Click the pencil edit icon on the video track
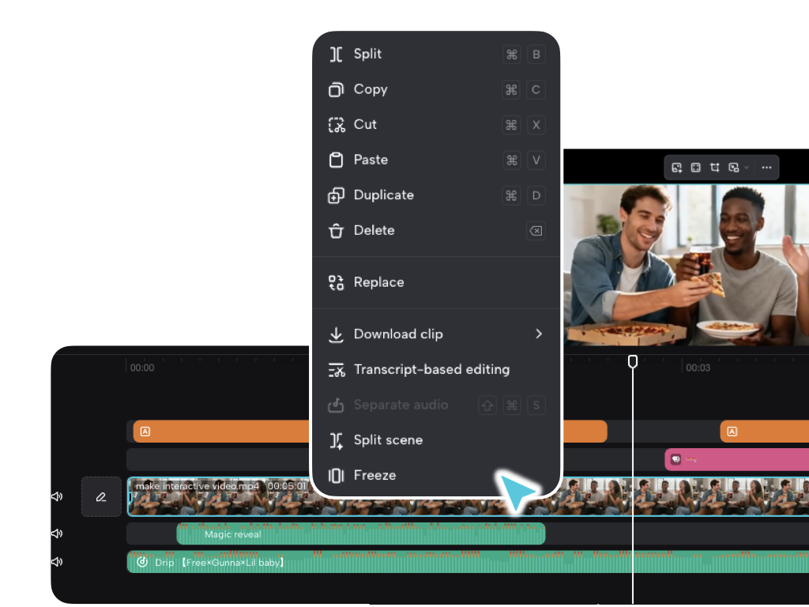The image size is (809, 607). 101,496
